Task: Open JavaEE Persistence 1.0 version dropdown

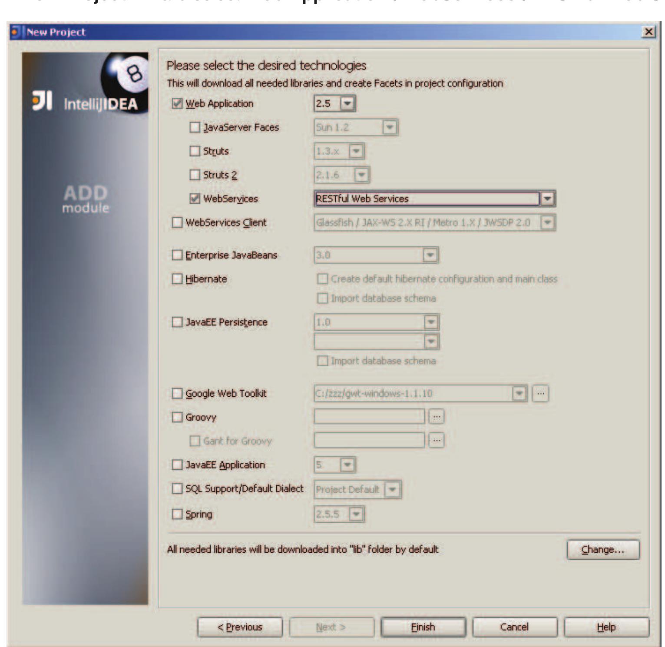Action: 430,322
